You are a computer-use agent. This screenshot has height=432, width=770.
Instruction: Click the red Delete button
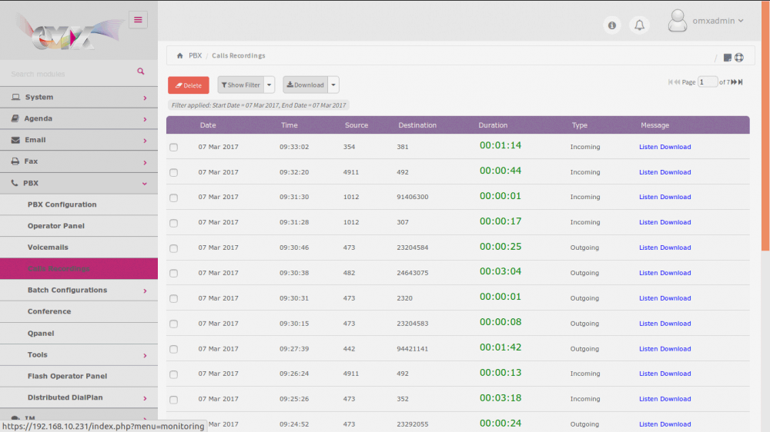(188, 85)
